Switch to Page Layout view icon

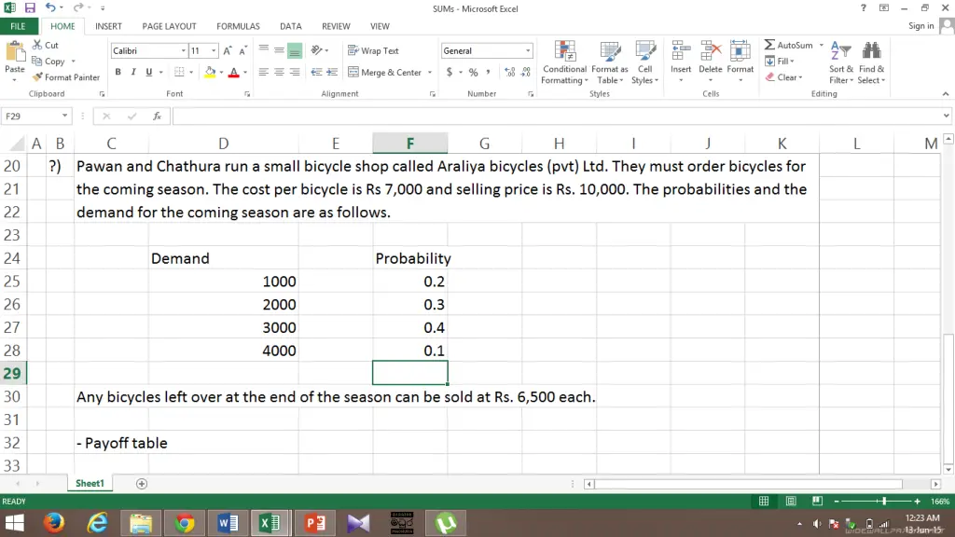point(791,501)
